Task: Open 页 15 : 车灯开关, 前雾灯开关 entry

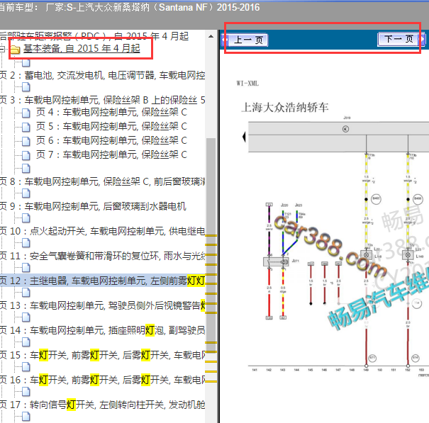Action: pyautogui.click(x=102, y=355)
